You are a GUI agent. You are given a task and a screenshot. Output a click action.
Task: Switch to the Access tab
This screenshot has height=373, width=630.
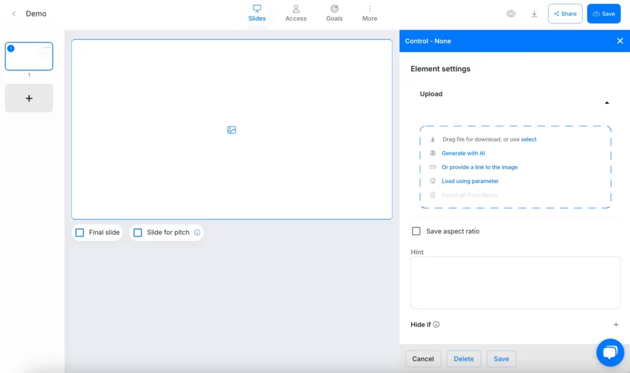pos(295,13)
